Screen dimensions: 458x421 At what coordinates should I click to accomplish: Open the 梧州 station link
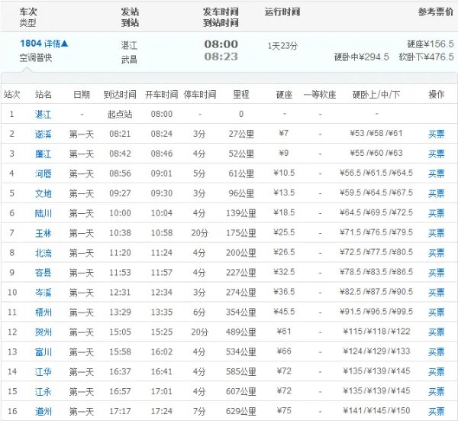(x=44, y=313)
